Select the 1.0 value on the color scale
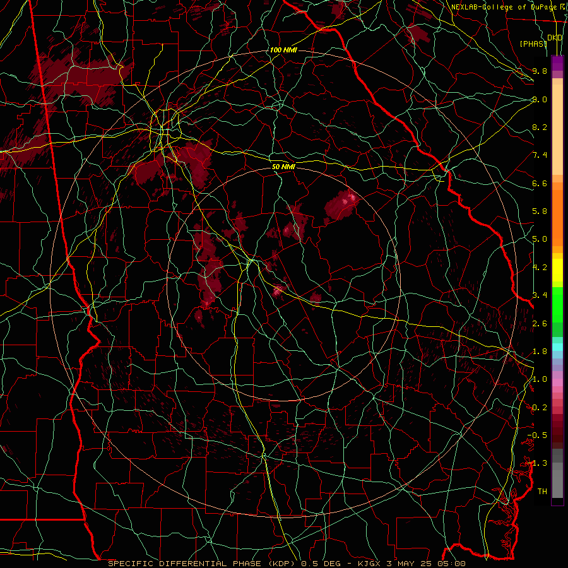Image resolution: width=568 pixels, height=568 pixels. tap(540, 379)
